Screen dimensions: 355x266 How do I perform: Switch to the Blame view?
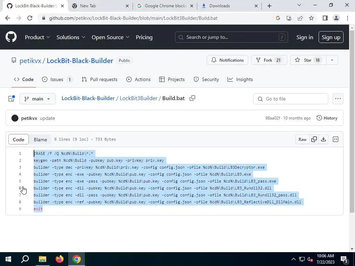pyautogui.click(x=40, y=139)
